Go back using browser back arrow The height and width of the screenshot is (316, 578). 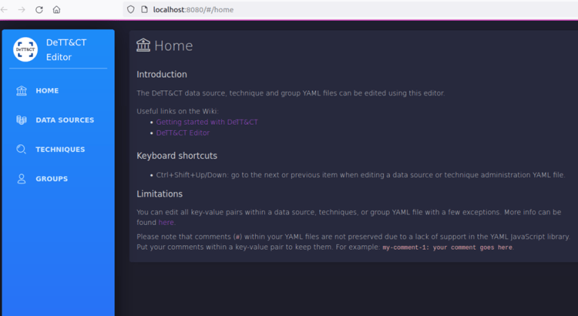coord(5,10)
